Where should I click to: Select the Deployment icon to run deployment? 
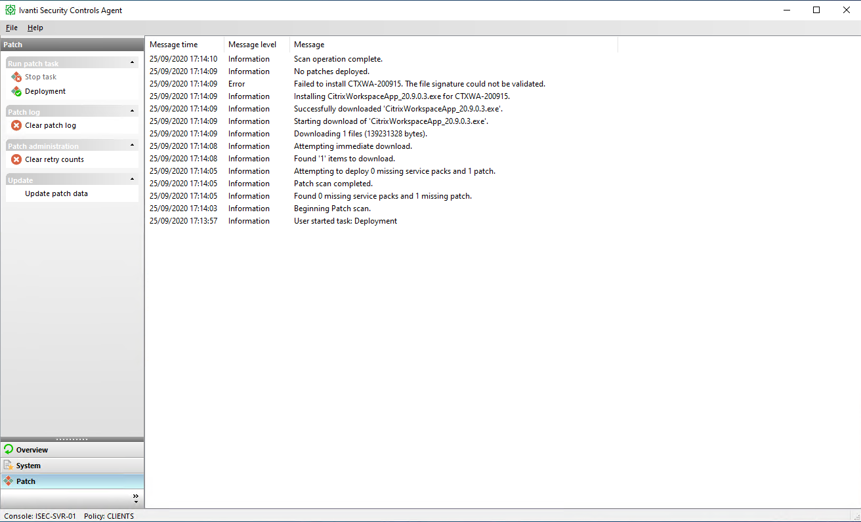[16, 91]
